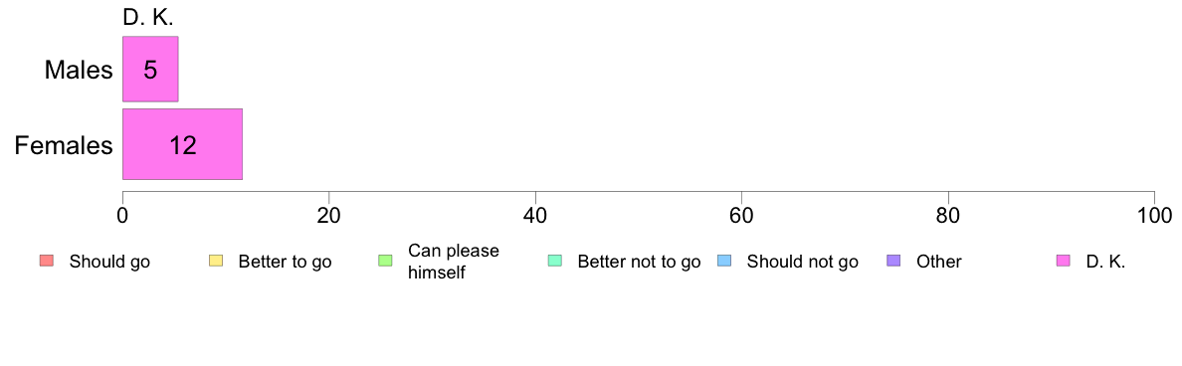1182x366 pixels.
Task: Click the axis tick label 60
Action: [742, 215]
